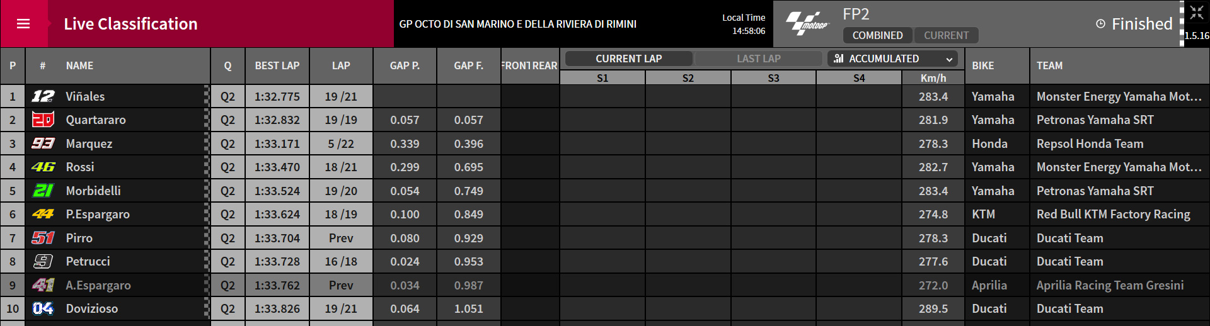Select rider name Viñales
The width and height of the screenshot is (1210, 326).
click(x=85, y=96)
